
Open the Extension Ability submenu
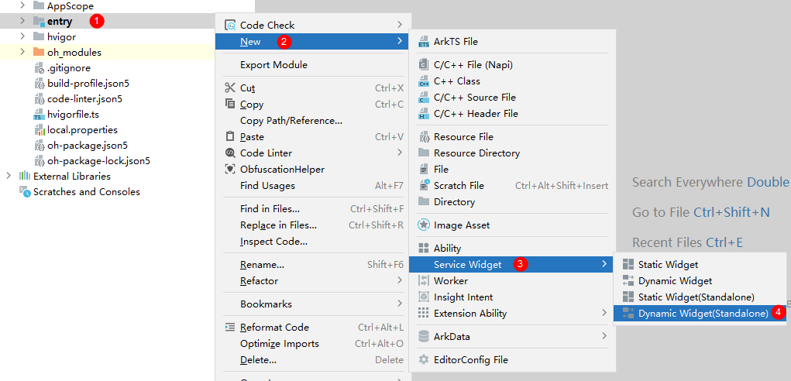(x=469, y=314)
